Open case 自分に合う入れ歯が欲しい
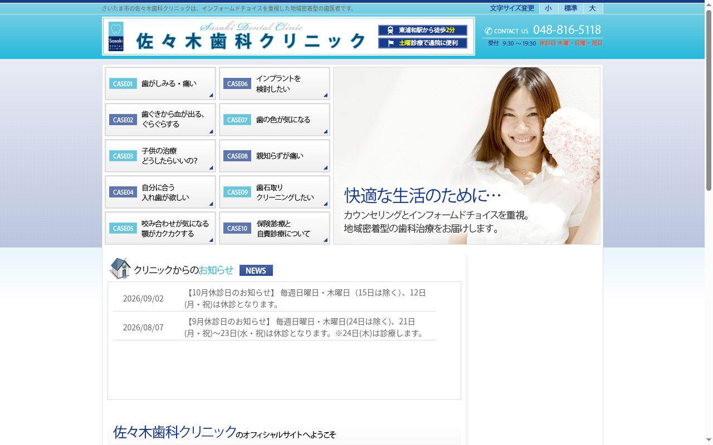The width and height of the screenshot is (713, 445). (x=160, y=192)
